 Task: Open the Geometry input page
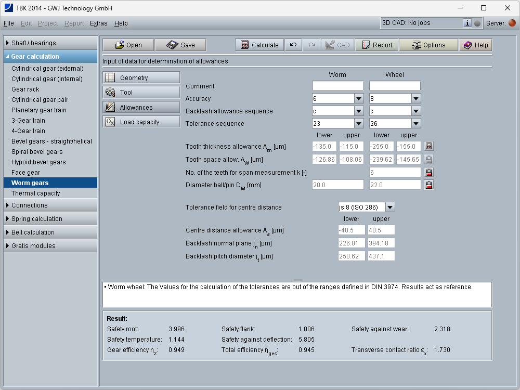pos(141,78)
